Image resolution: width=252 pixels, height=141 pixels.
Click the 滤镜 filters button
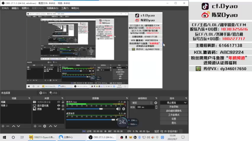pos(54,93)
